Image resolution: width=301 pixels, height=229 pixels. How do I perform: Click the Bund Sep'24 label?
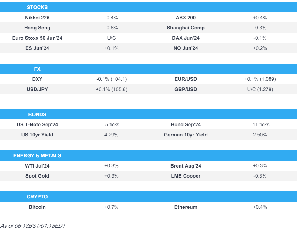(186, 125)
